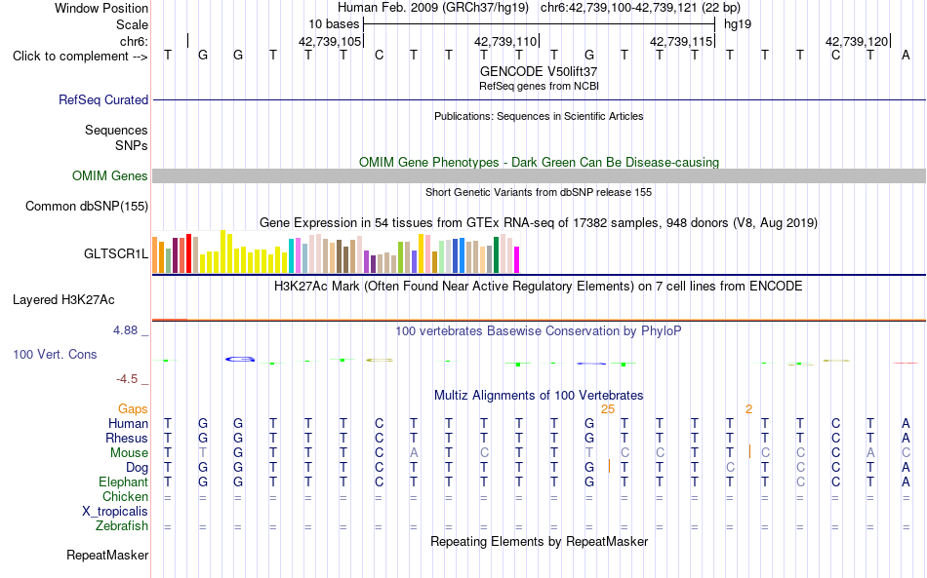The height and width of the screenshot is (578, 927).
Task: Click the gray OMIM Genes item bar
Action: coord(539,176)
